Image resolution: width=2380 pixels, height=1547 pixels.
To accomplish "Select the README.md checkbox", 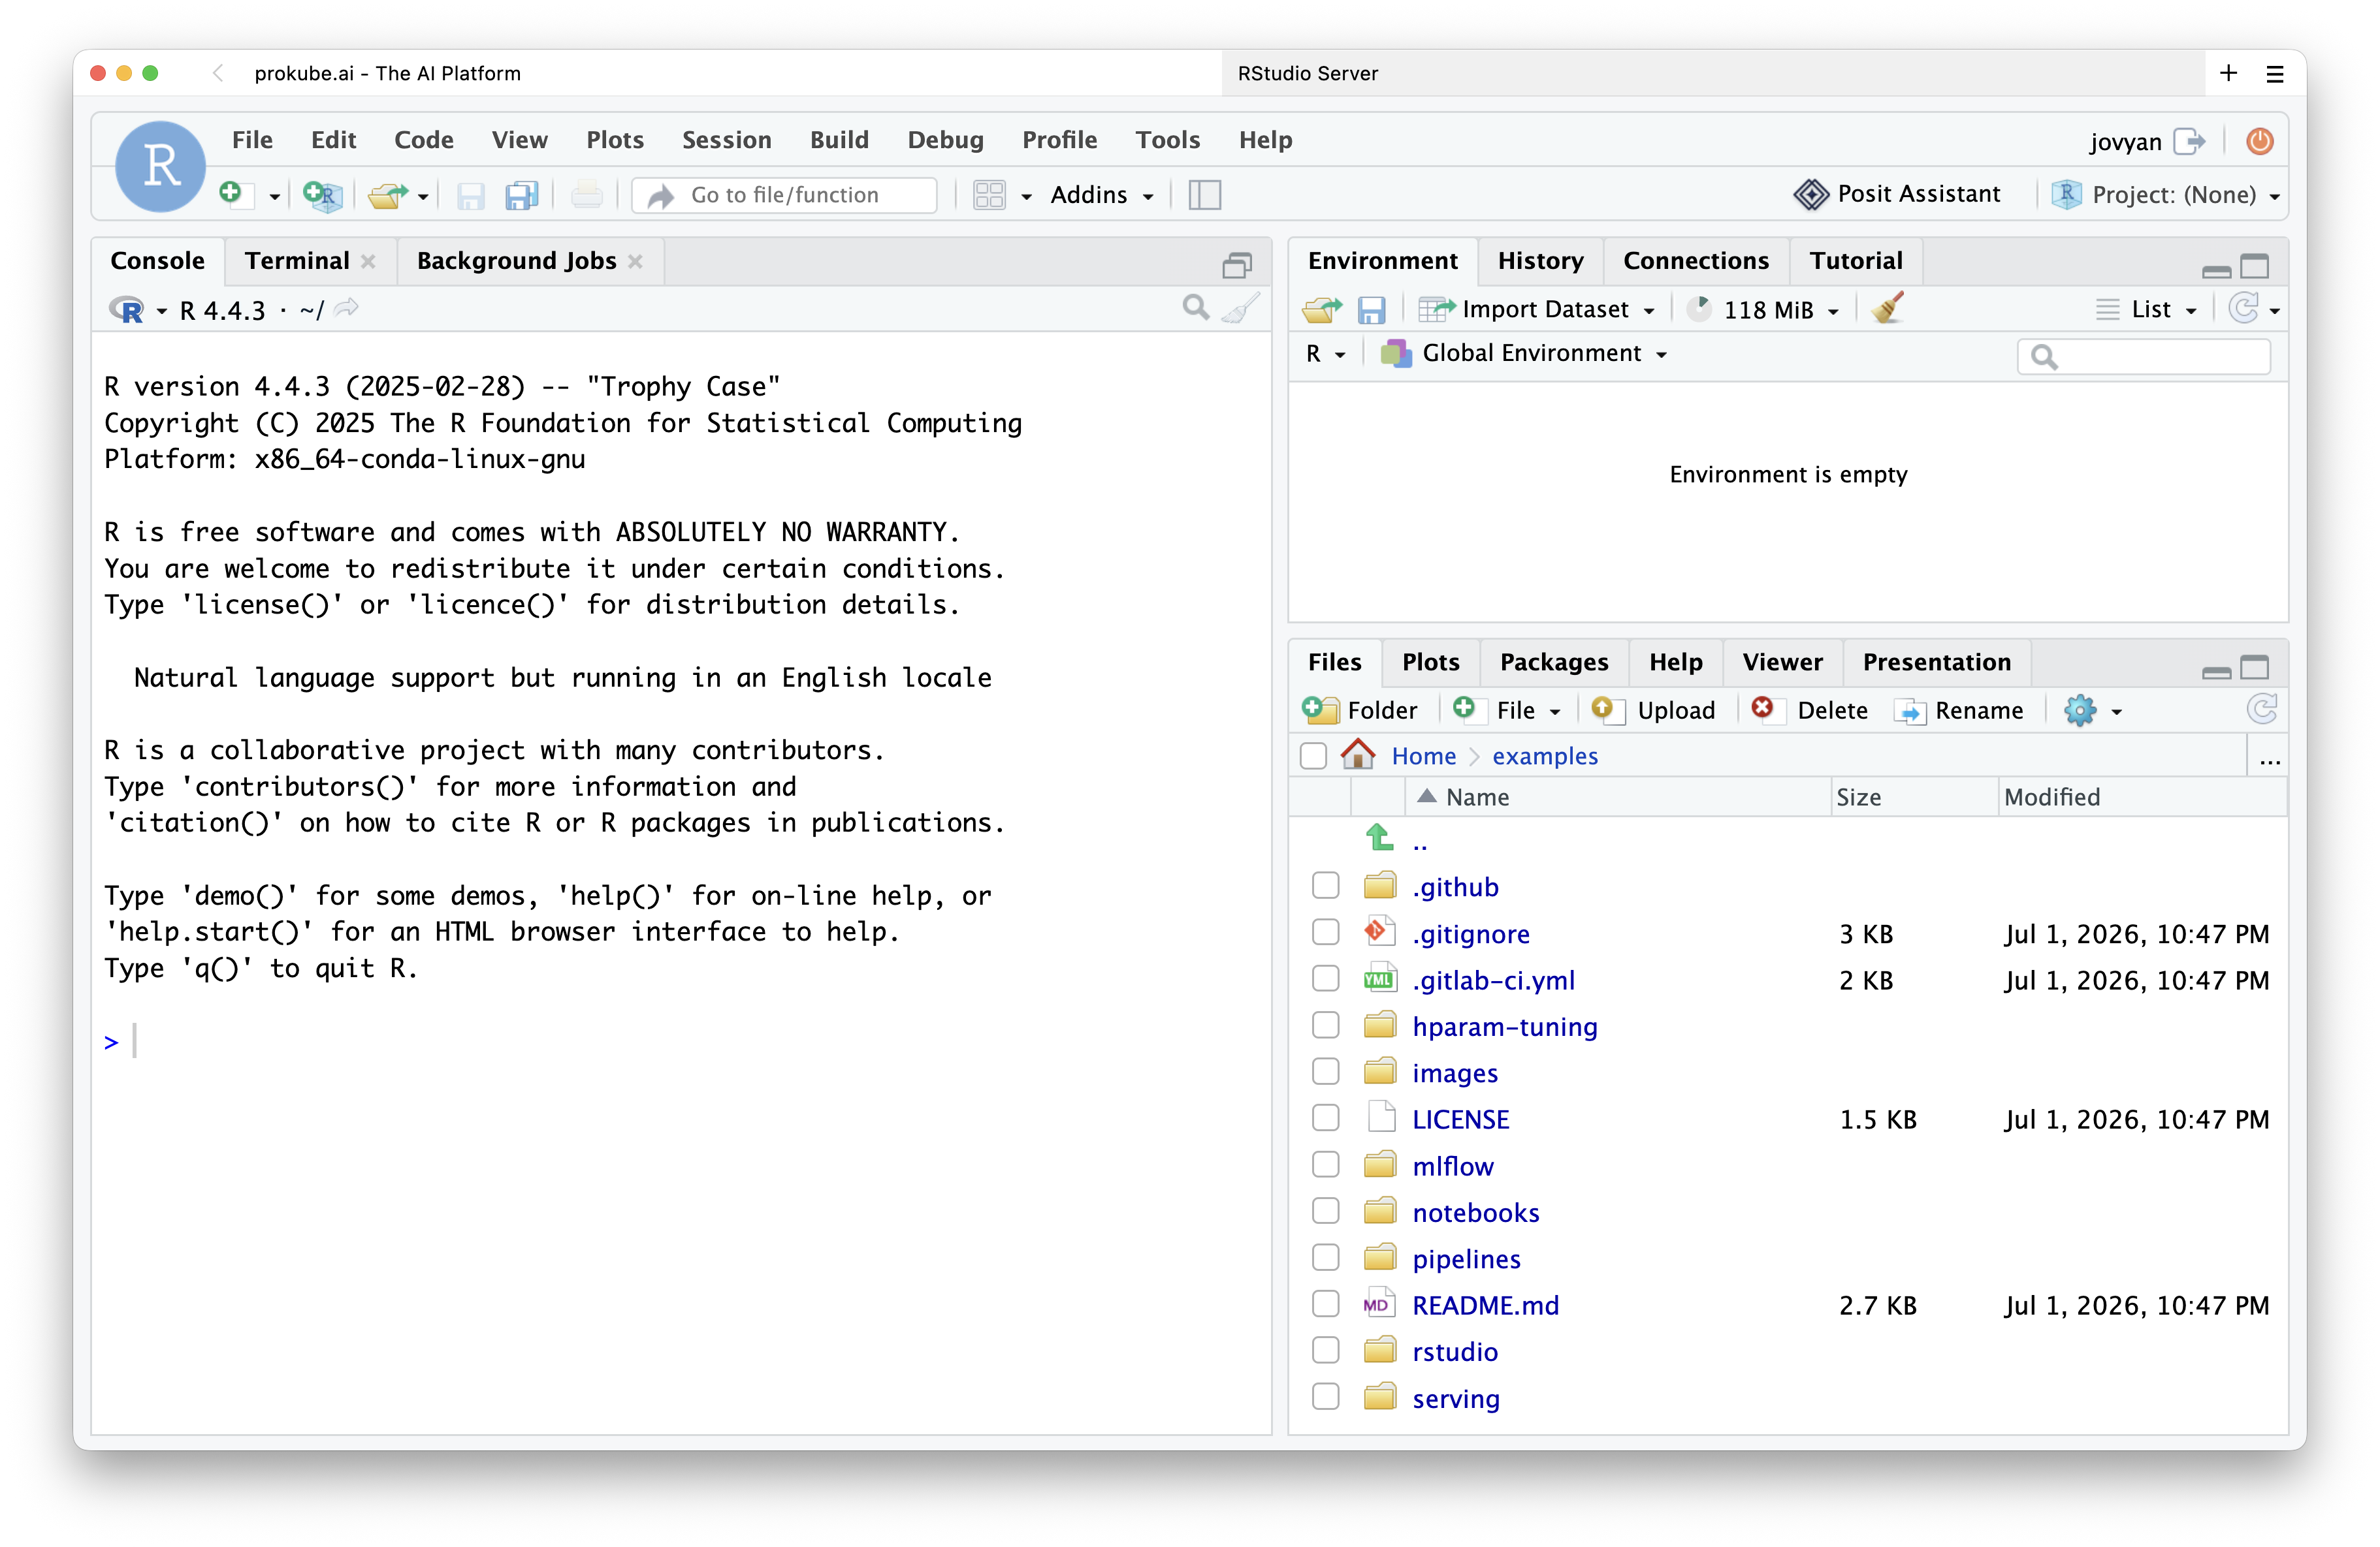I will (x=1325, y=1304).
